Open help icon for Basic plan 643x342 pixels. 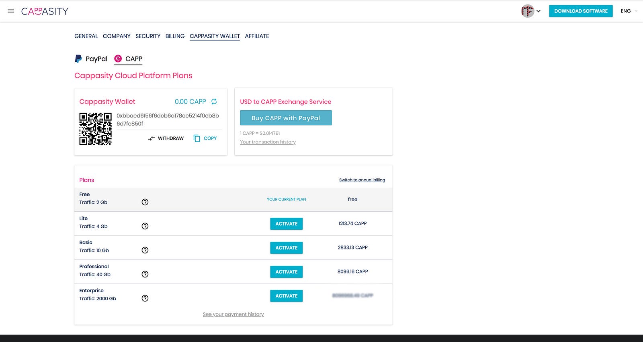click(x=145, y=250)
